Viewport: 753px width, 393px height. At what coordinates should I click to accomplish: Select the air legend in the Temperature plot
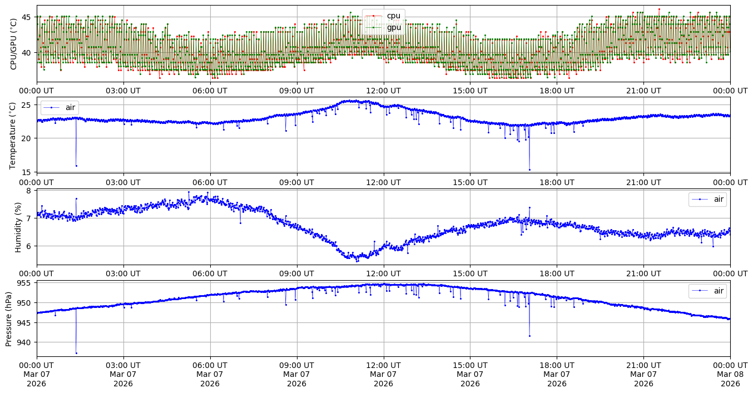pos(60,107)
